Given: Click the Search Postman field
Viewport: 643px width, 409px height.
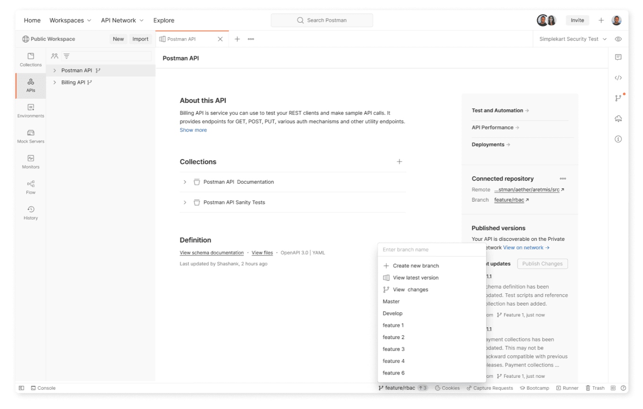Looking at the screenshot, I should [321, 20].
